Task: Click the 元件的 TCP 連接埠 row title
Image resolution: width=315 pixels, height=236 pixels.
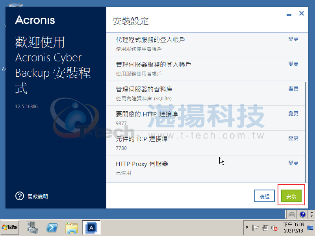Action: click(142, 139)
